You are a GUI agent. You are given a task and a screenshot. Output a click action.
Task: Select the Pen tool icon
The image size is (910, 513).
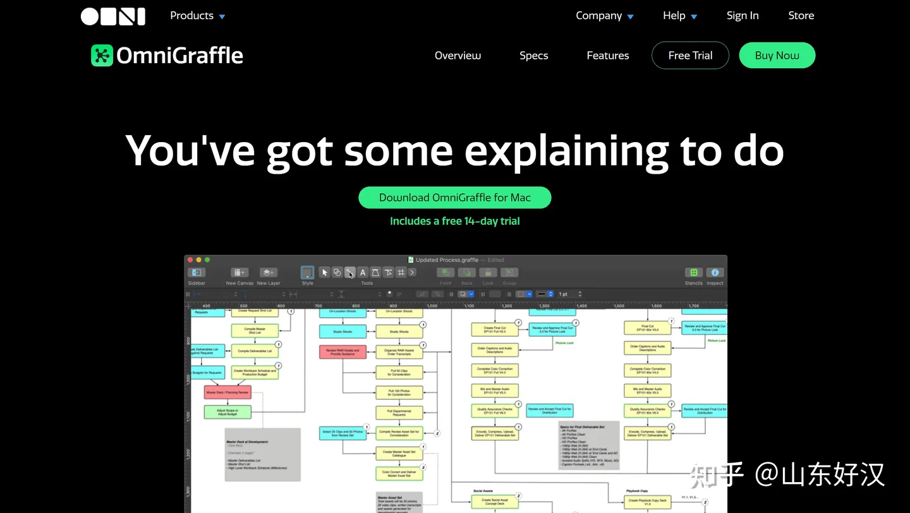coord(375,272)
